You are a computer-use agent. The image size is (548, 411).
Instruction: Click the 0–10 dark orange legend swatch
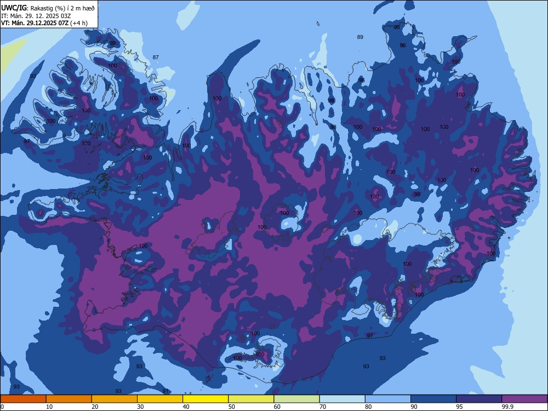(x=24, y=399)
